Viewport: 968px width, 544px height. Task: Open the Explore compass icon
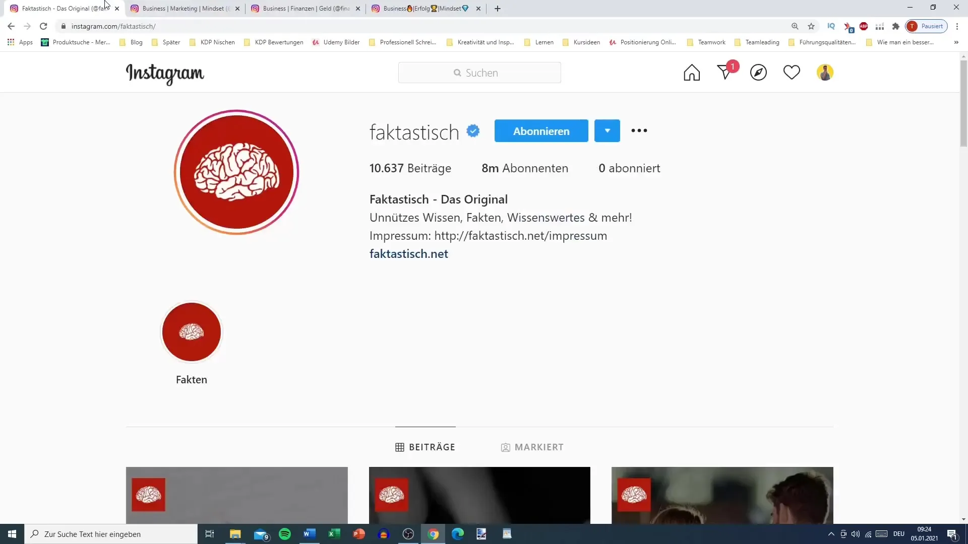(758, 73)
